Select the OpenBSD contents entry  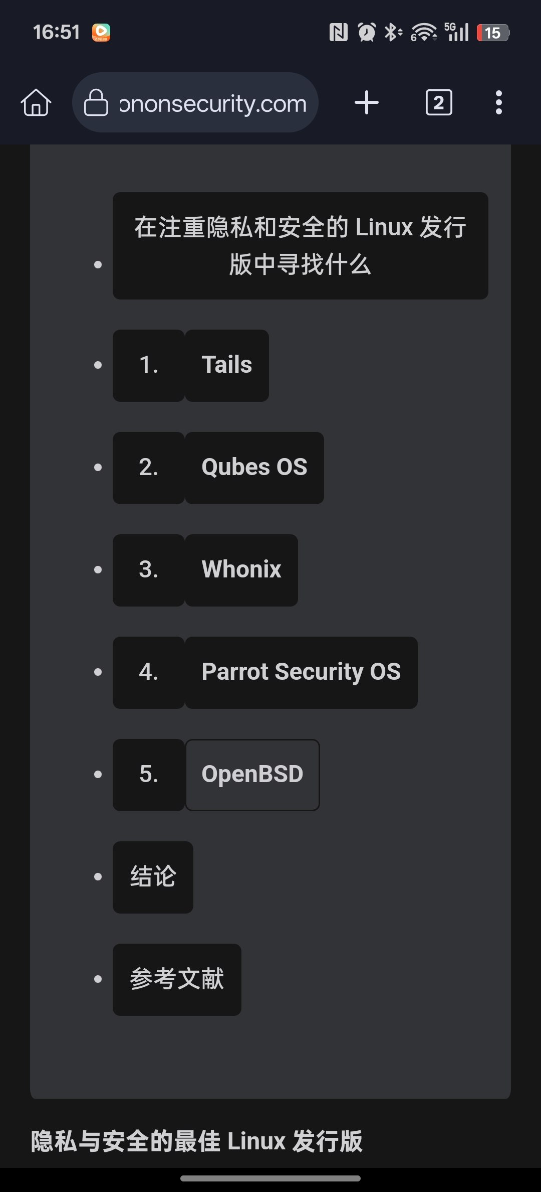tap(252, 775)
